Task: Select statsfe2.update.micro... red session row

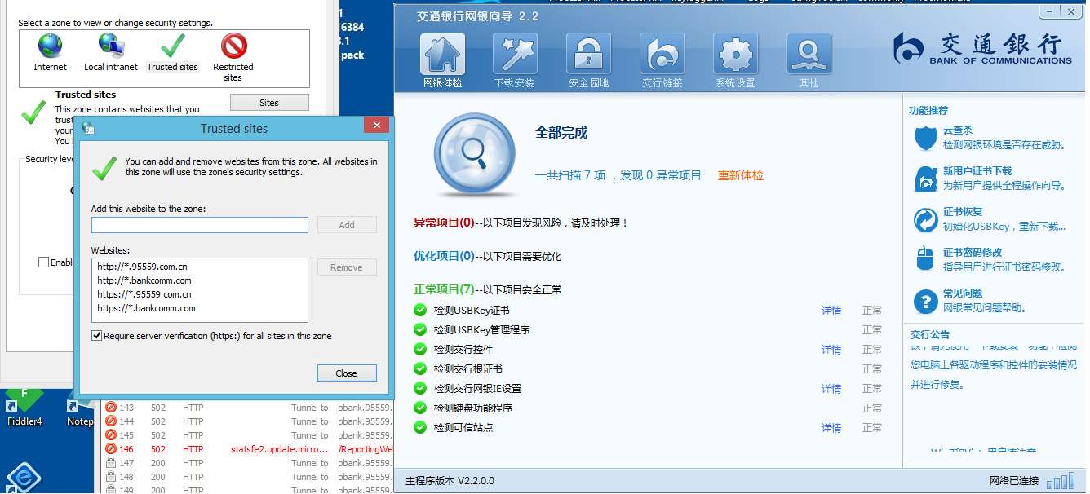Action: pos(248,449)
